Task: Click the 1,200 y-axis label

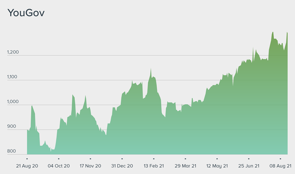Action: 12,52
